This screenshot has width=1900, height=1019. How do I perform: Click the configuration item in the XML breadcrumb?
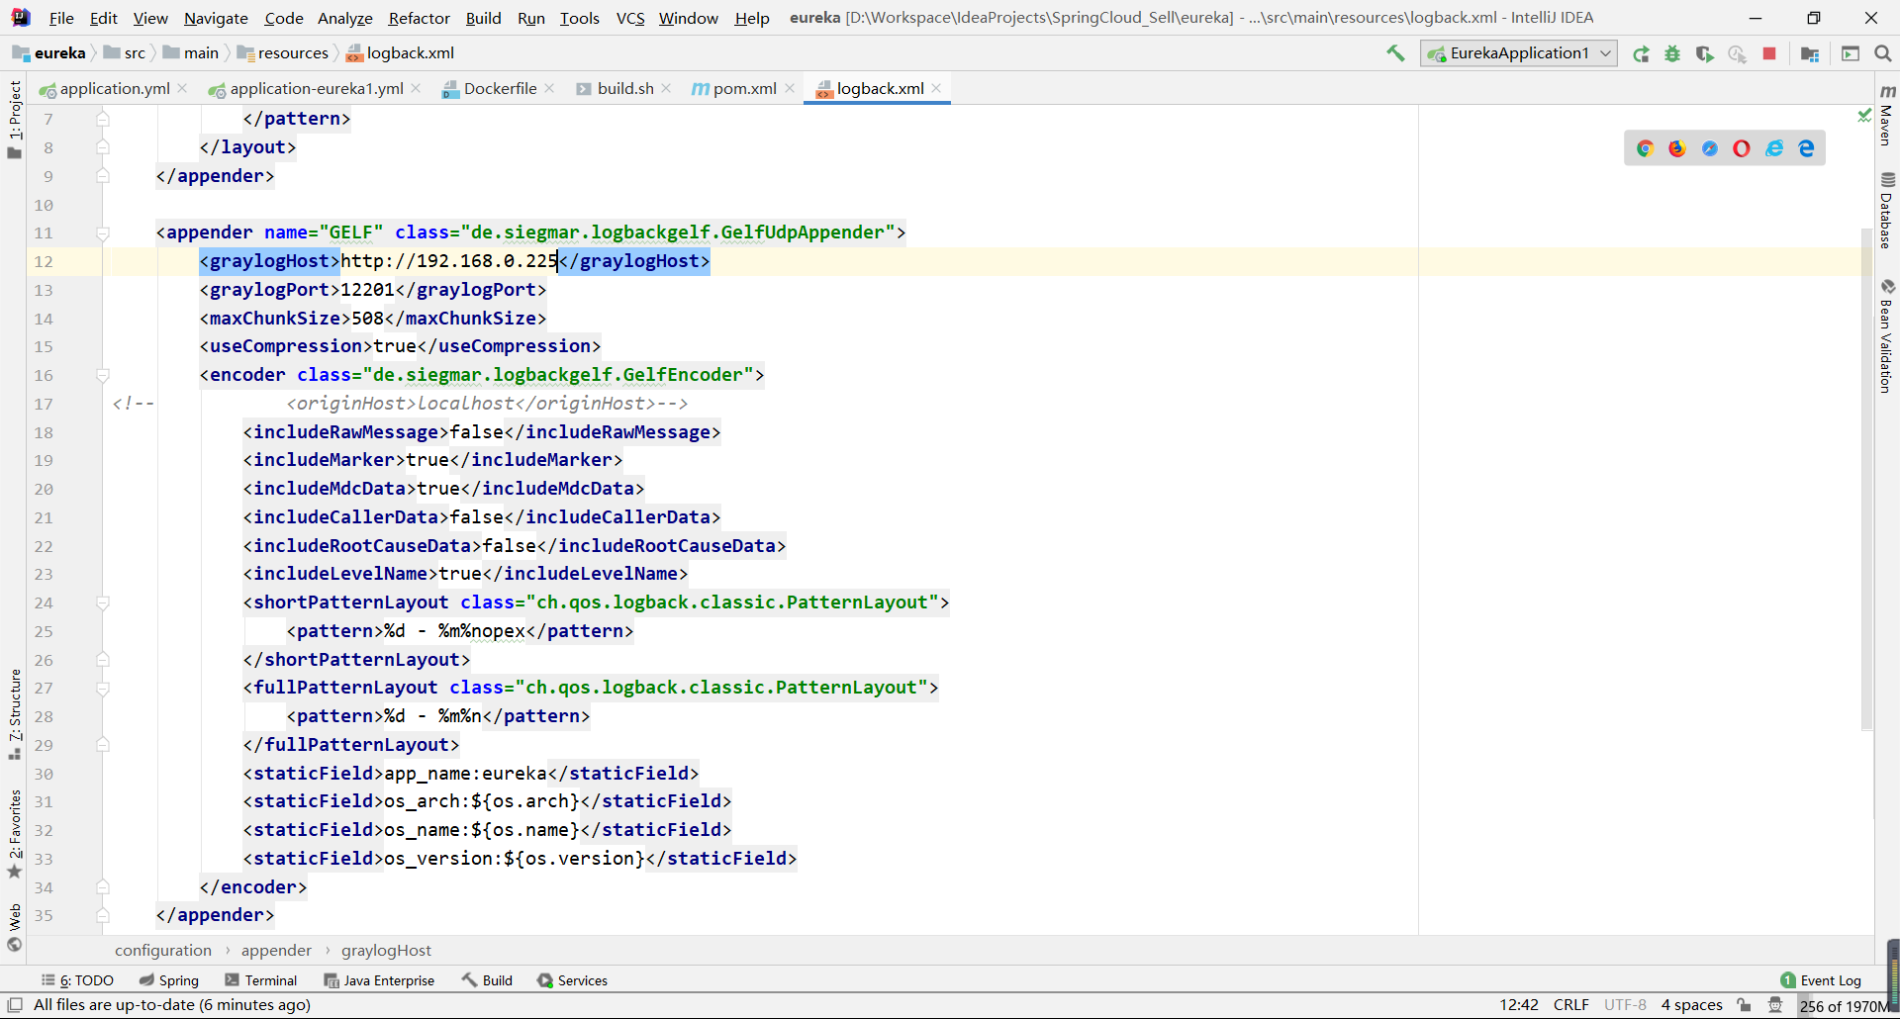click(163, 951)
